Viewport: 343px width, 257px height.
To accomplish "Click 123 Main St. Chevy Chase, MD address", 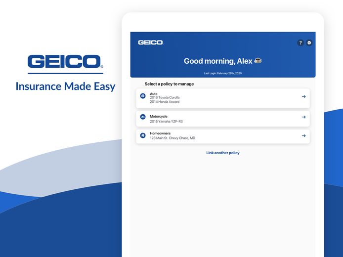I will pyautogui.click(x=172, y=138).
